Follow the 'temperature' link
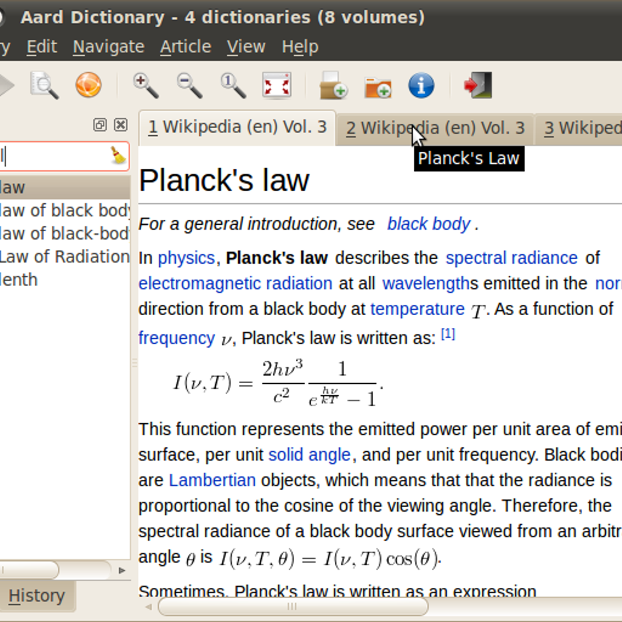The height and width of the screenshot is (622, 622). 417,309
